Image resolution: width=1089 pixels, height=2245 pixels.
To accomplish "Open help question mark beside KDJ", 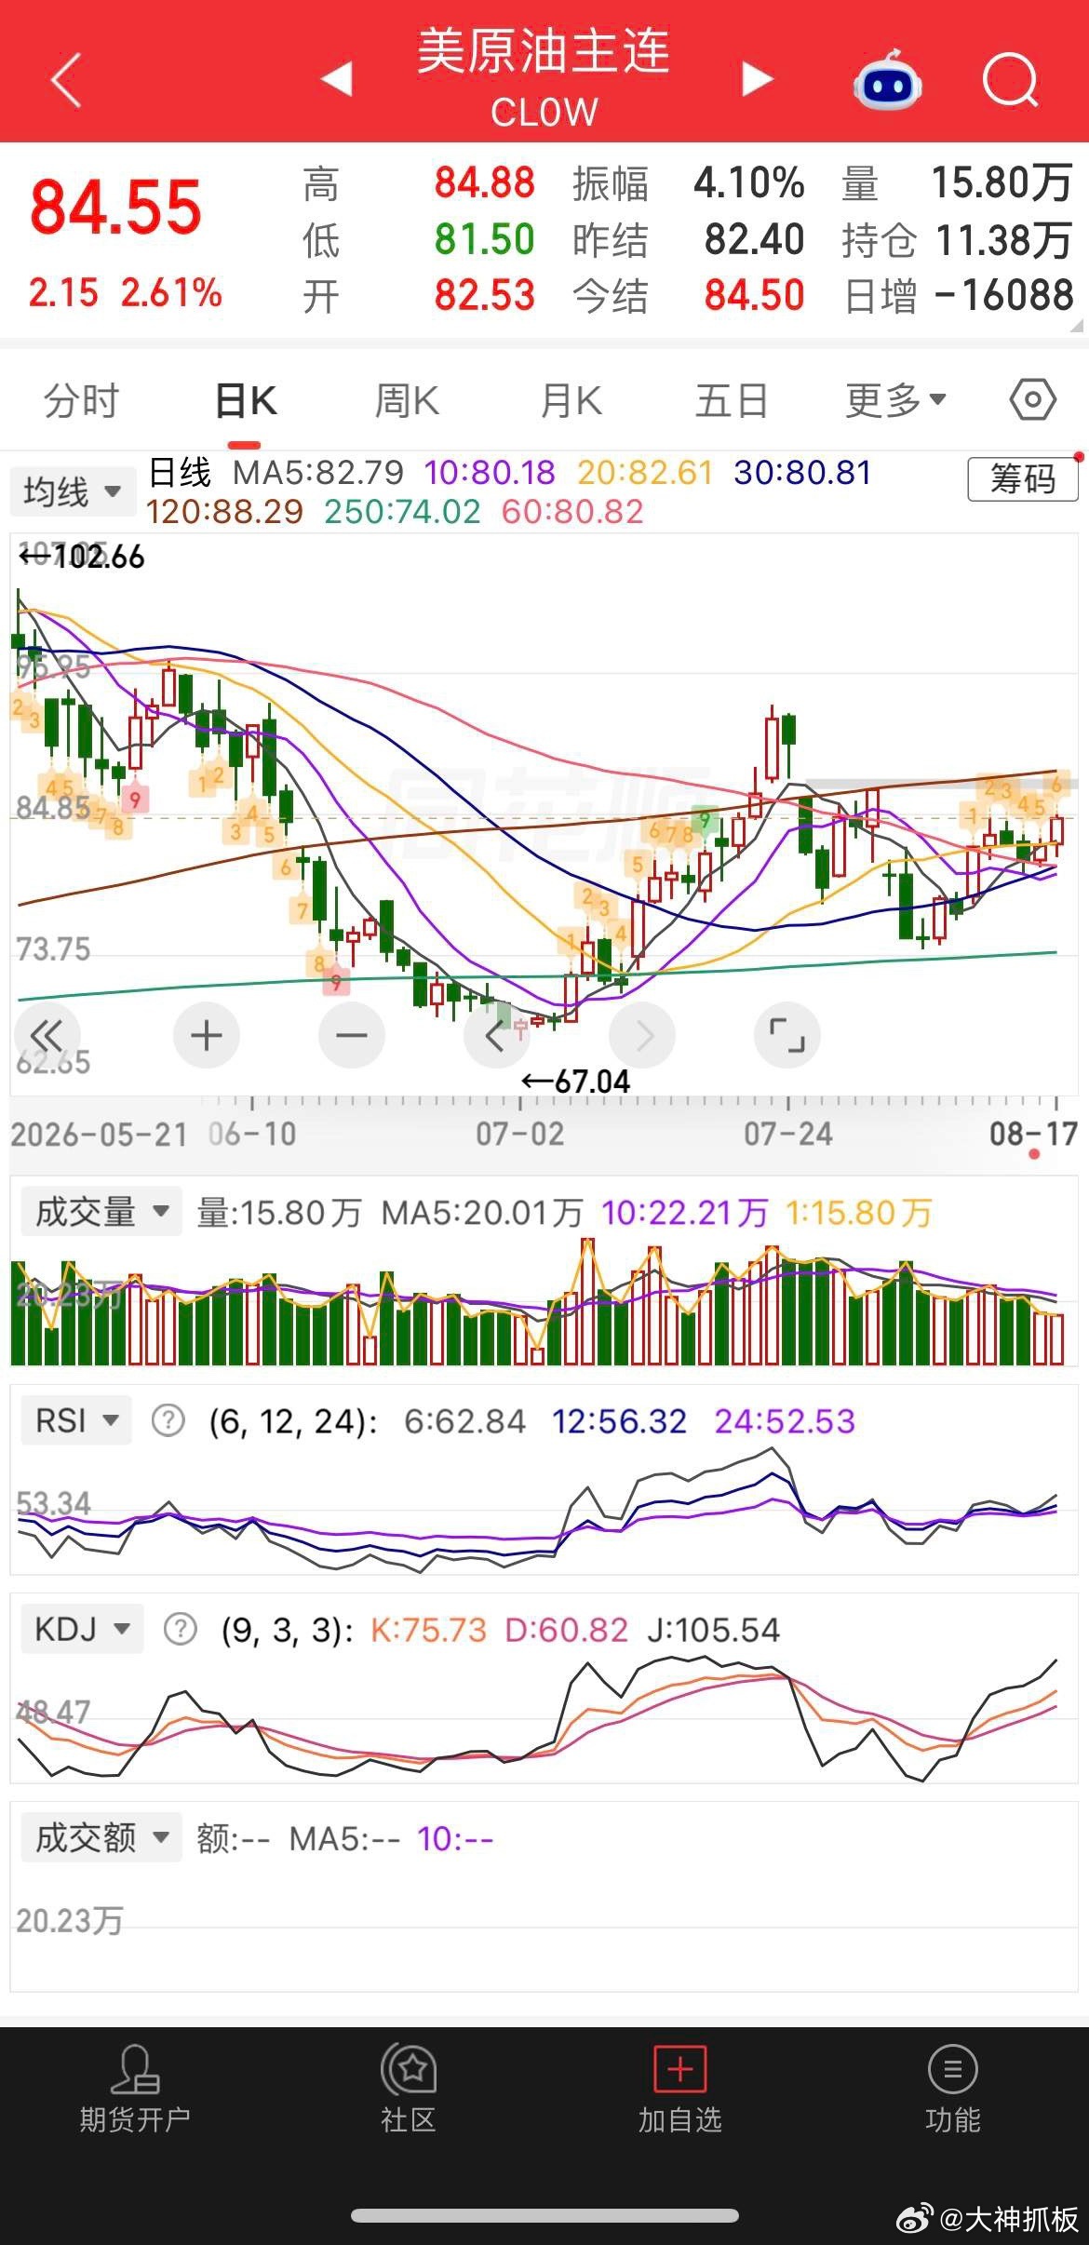I will 180,1629.
